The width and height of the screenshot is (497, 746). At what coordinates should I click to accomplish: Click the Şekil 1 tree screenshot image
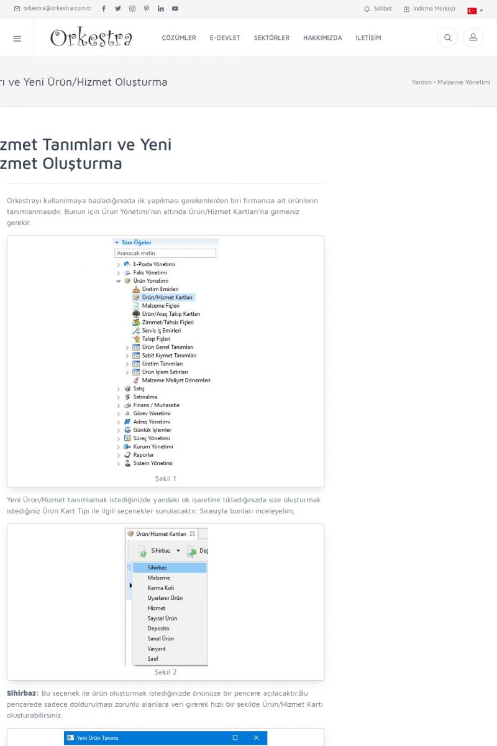coord(166,352)
